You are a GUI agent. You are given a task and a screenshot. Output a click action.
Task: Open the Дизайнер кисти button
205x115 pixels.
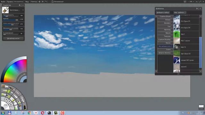(13, 38)
